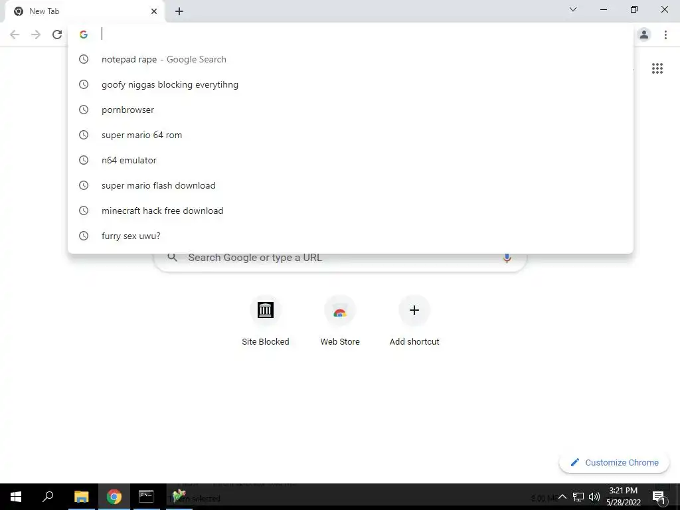Click the browser back arrow
680x510 pixels.
tap(15, 35)
